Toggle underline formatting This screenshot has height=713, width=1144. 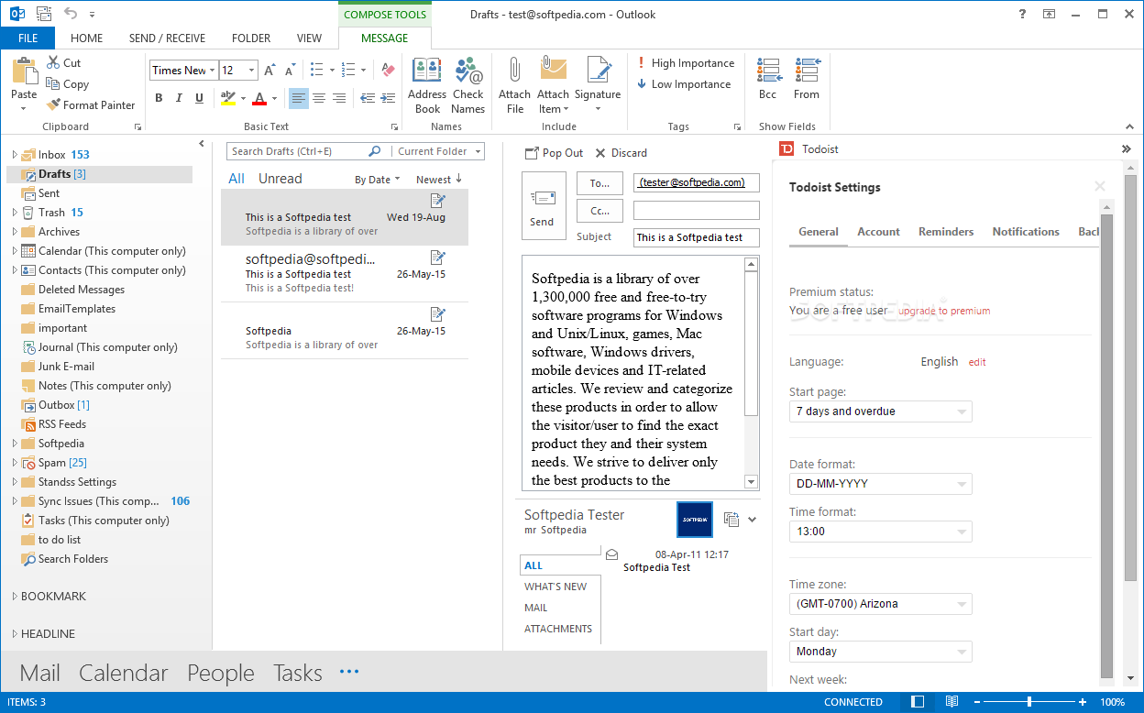[x=199, y=98]
